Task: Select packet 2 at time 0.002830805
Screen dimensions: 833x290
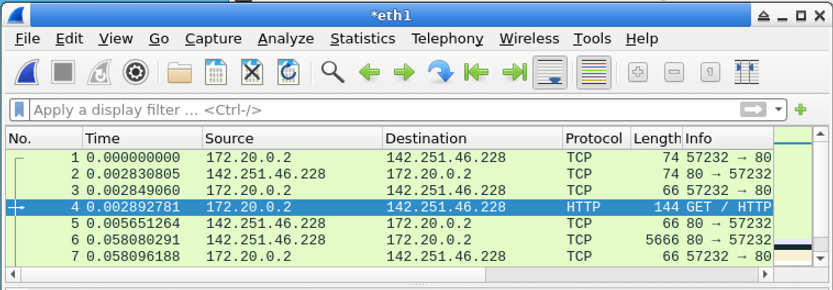Action: [389, 174]
